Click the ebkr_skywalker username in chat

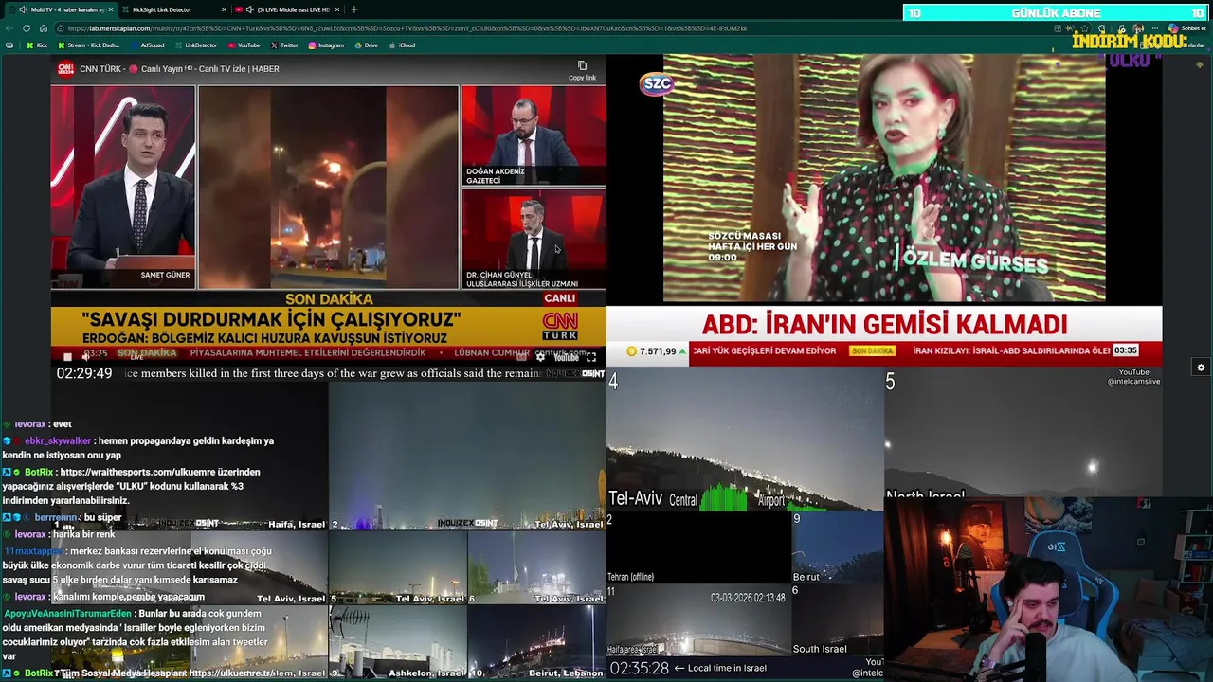point(58,440)
